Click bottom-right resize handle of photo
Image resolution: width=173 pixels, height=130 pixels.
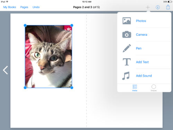[x=72, y=88]
